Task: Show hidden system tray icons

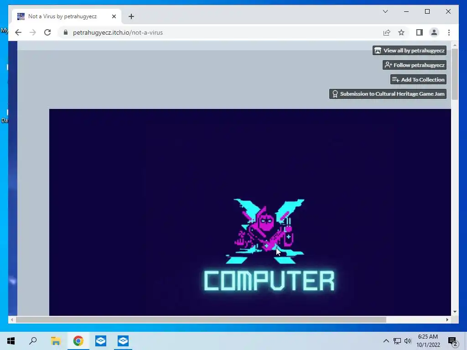Action: [x=386, y=341]
